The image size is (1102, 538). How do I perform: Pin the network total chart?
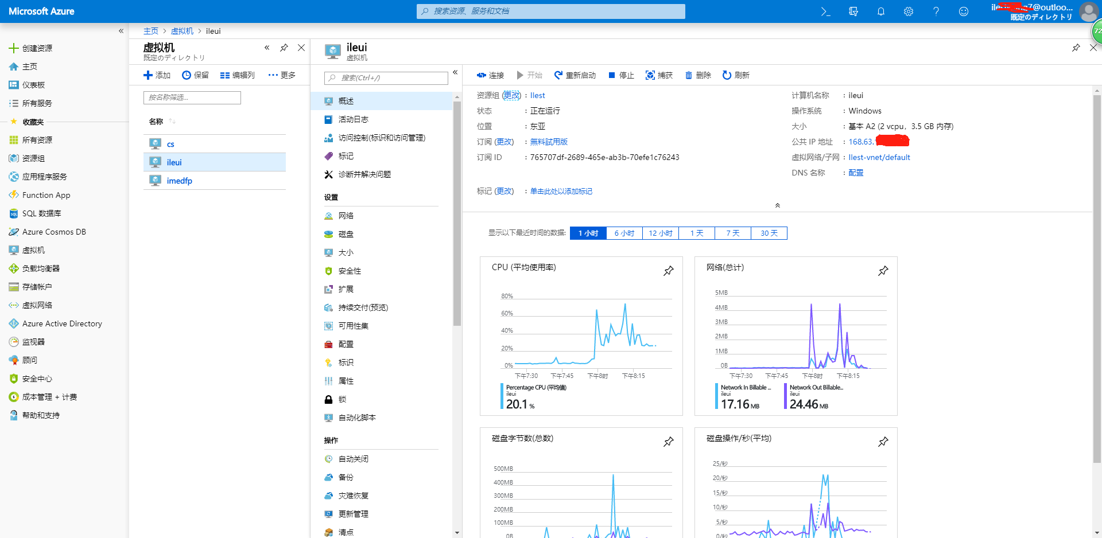point(883,271)
